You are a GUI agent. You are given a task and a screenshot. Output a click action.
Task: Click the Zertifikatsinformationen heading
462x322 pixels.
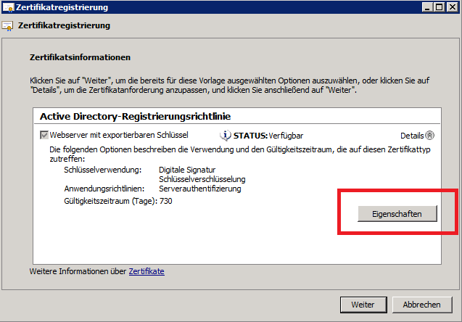pos(79,56)
